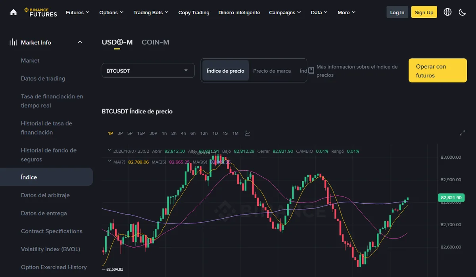Select the 1P chart interval
Screen dimensions: 476x277
pyautogui.click(x=111, y=133)
